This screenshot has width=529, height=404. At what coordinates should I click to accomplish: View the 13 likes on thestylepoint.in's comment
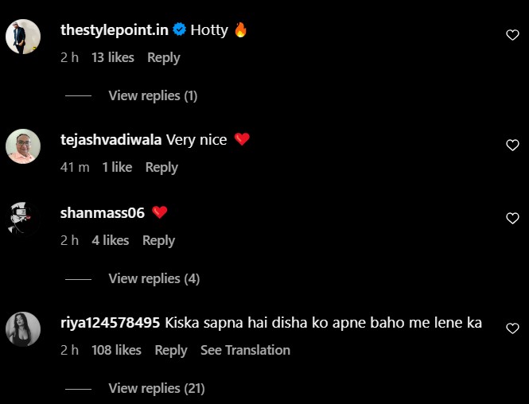tap(113, 57)
